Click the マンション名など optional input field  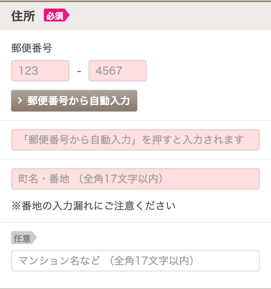pyautogui.click(x=135, y=261)
